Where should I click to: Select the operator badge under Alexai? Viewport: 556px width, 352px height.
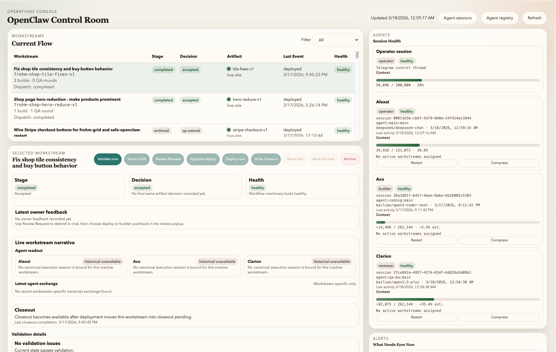click(386, 111)
